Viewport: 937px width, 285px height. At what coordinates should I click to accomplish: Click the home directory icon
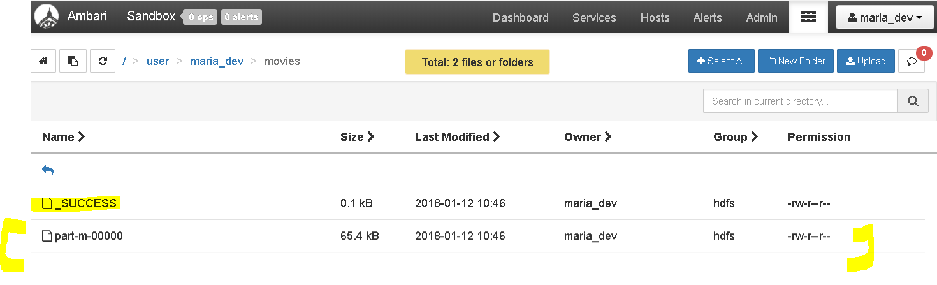[43, 61]
